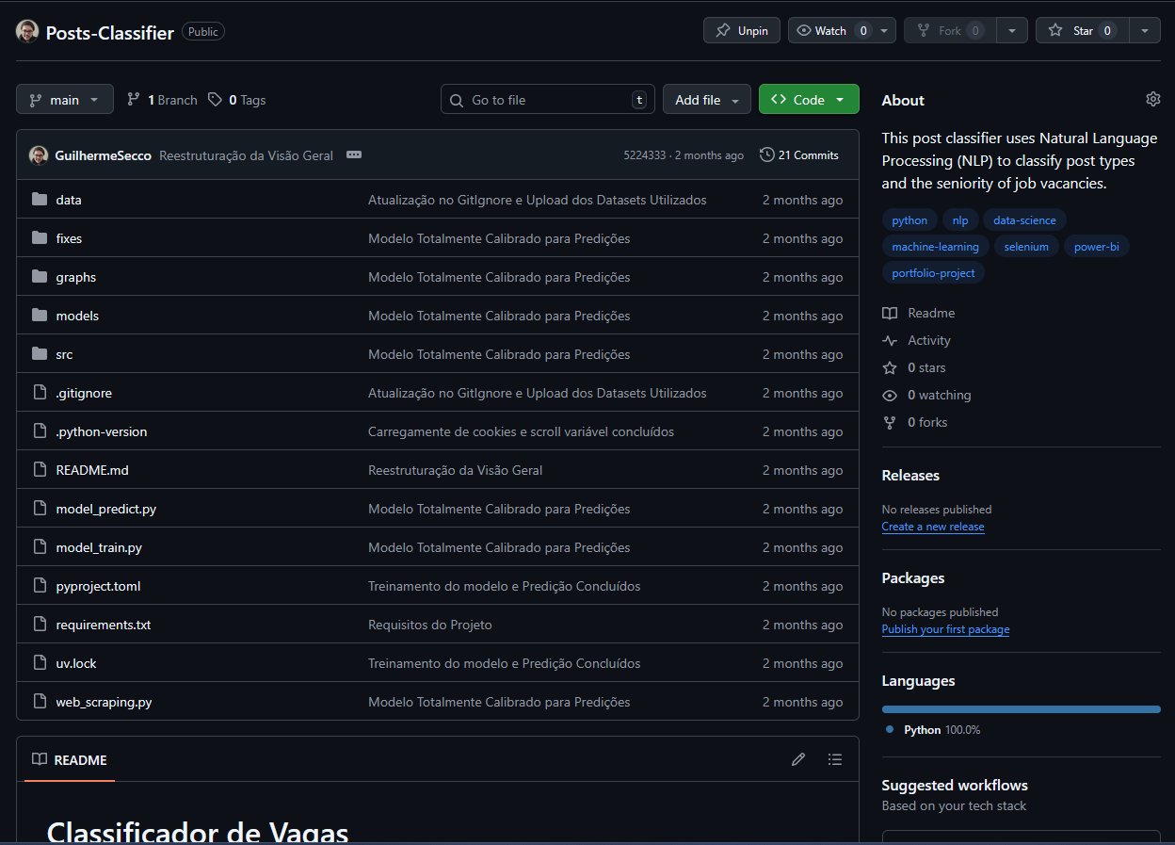
Task: Open the Add file dropdown
Action: (706, 100)
